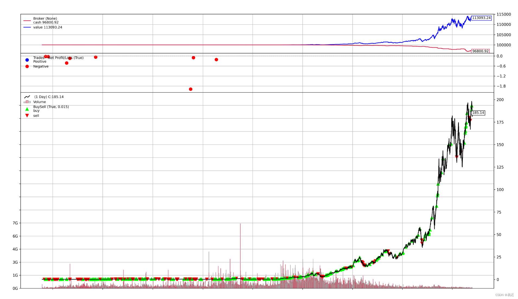Click the 4G volume axis label
Viewport: 518px width, 299px height.
tap(15, 249)
